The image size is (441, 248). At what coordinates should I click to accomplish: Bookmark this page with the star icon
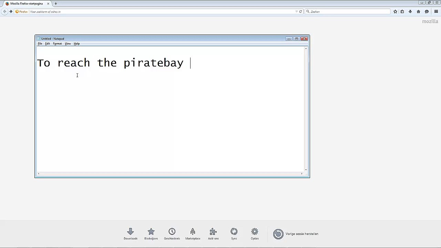click(395, 12)
